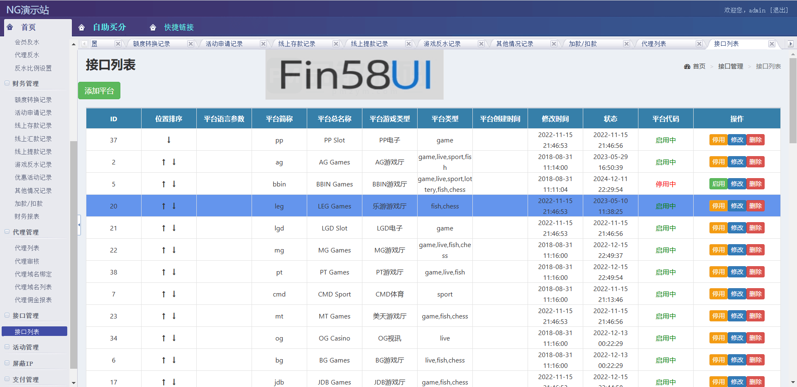
Task: Click the 添加平台 button
Action: (99, 91)
